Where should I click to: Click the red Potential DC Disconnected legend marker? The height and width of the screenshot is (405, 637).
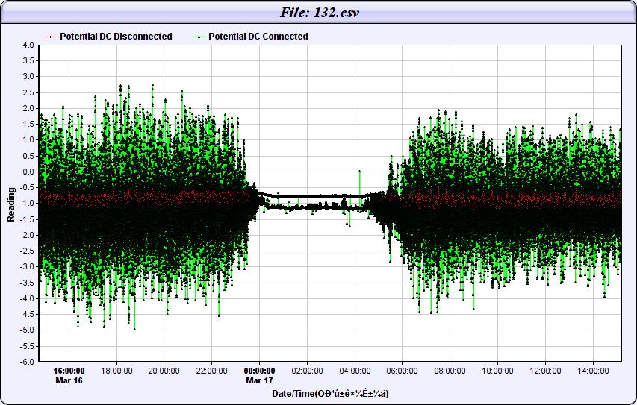tap(50, 37)
